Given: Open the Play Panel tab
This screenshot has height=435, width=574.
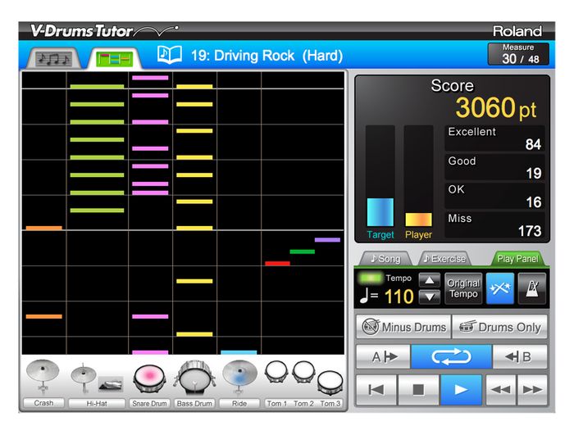Looking at the screenshot, I should click(517, 259).
